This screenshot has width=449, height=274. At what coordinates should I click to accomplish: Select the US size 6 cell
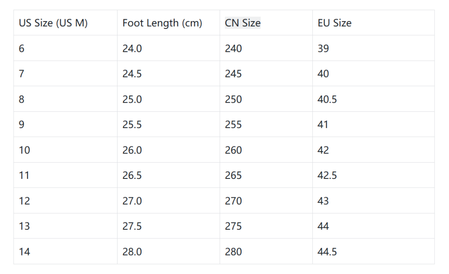tap(22, 48)
